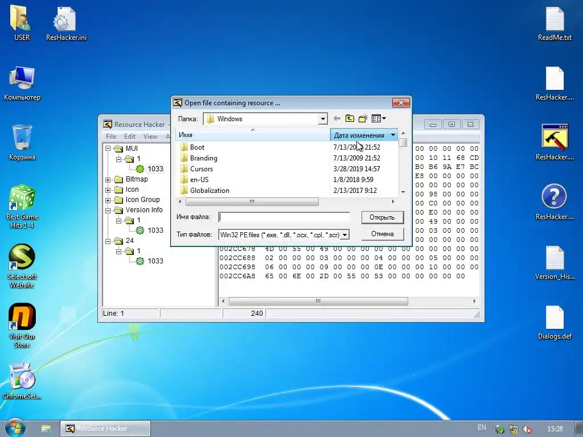Select 1033 under MUI
The image size is (583, 437).
click(x=155, y=168)
